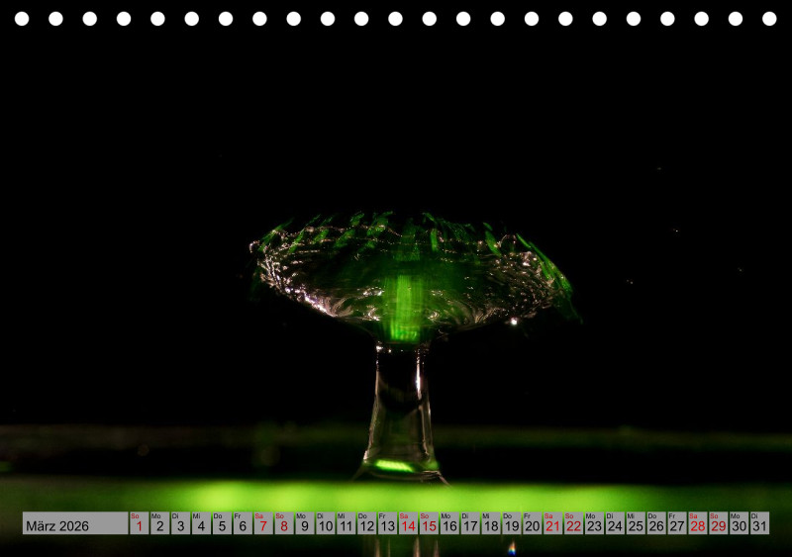
Task: Select red Sunday 22 cell
Action: tap(573, 524)
